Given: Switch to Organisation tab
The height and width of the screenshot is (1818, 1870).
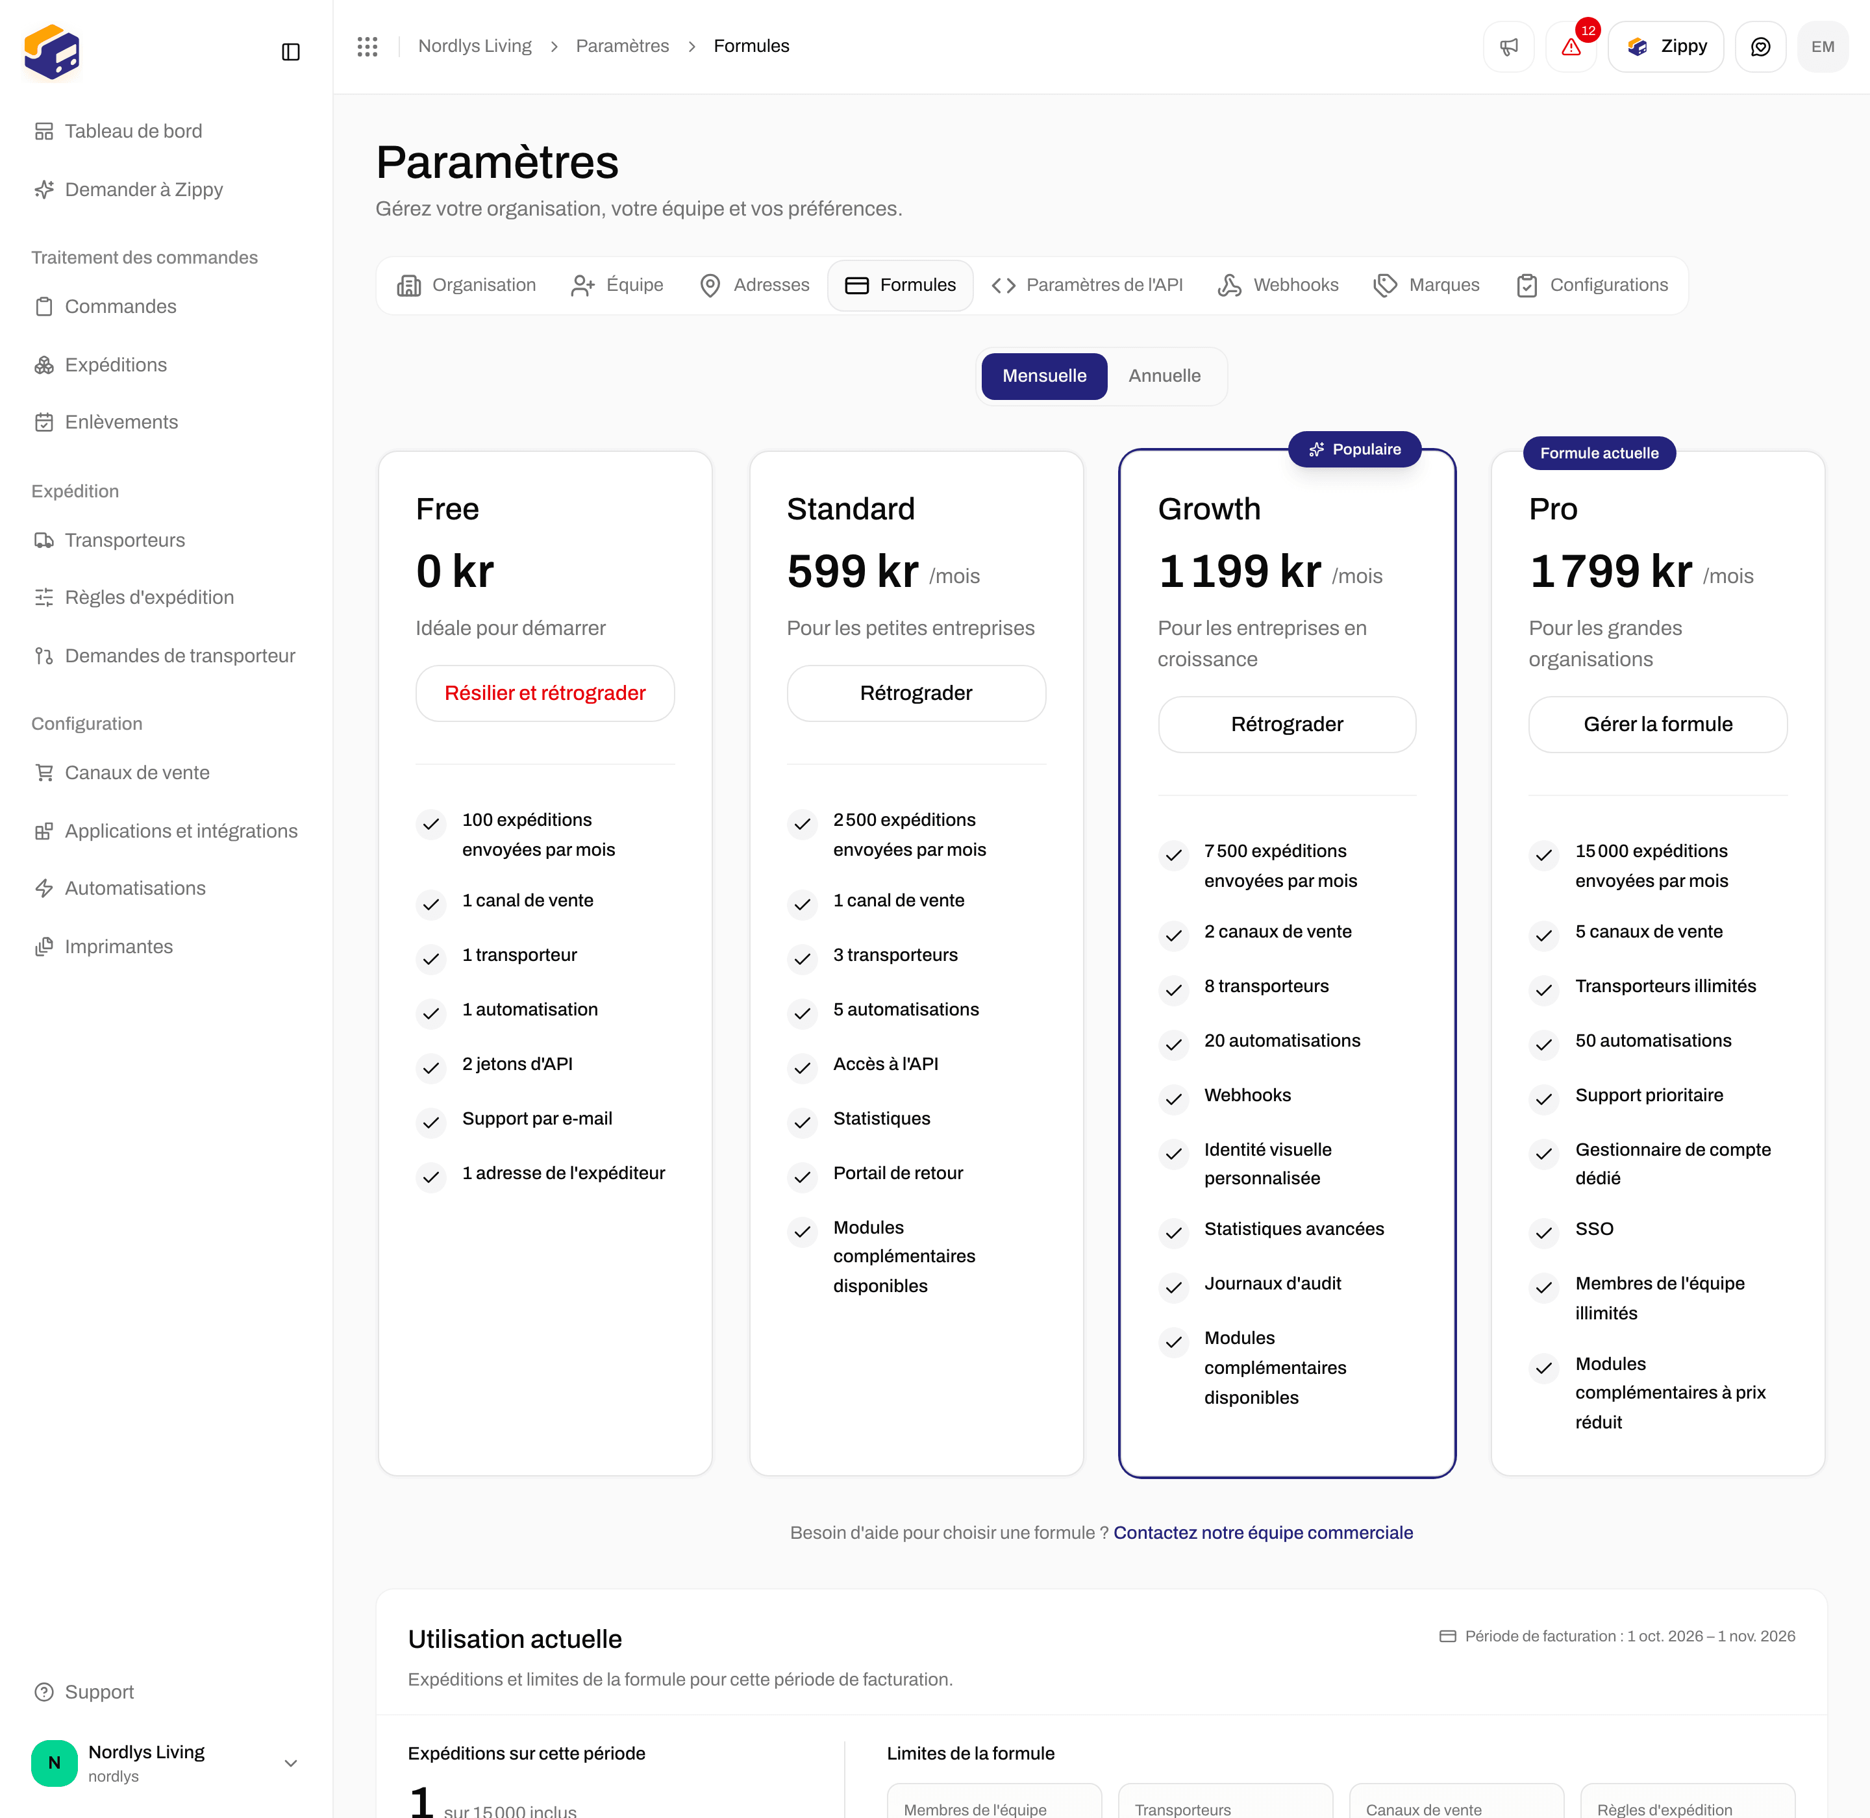Looking at the screenshot, I should click(x=466, y=284).
